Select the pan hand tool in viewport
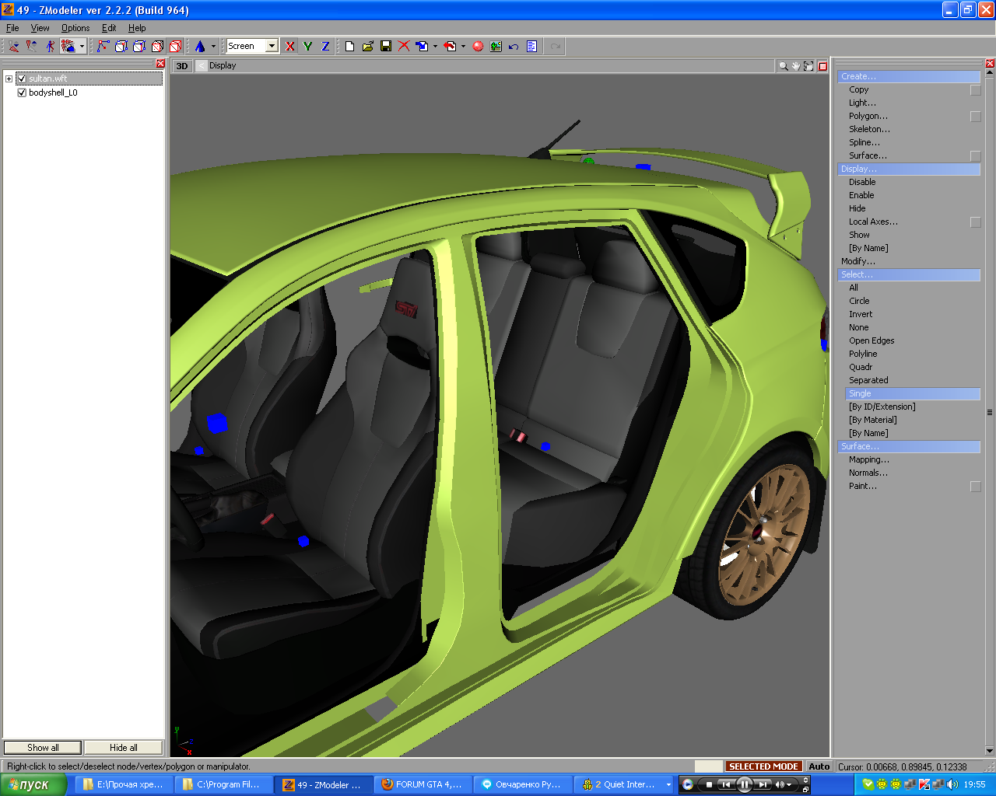This screenshot has width=996, height=796. pyautogui.click(x=796, y=66)
